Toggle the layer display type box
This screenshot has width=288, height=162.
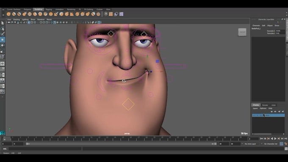tap(260, 115)
